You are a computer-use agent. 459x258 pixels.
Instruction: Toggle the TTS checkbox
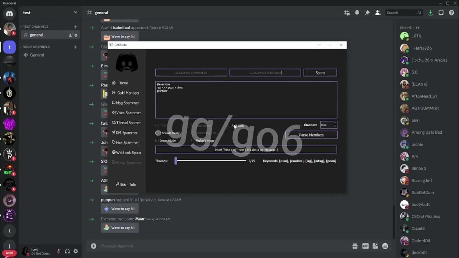[157, 126]
